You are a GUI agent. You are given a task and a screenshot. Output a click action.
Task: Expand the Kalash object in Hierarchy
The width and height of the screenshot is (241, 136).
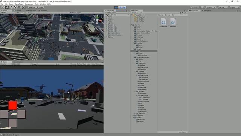click(107, 19)
